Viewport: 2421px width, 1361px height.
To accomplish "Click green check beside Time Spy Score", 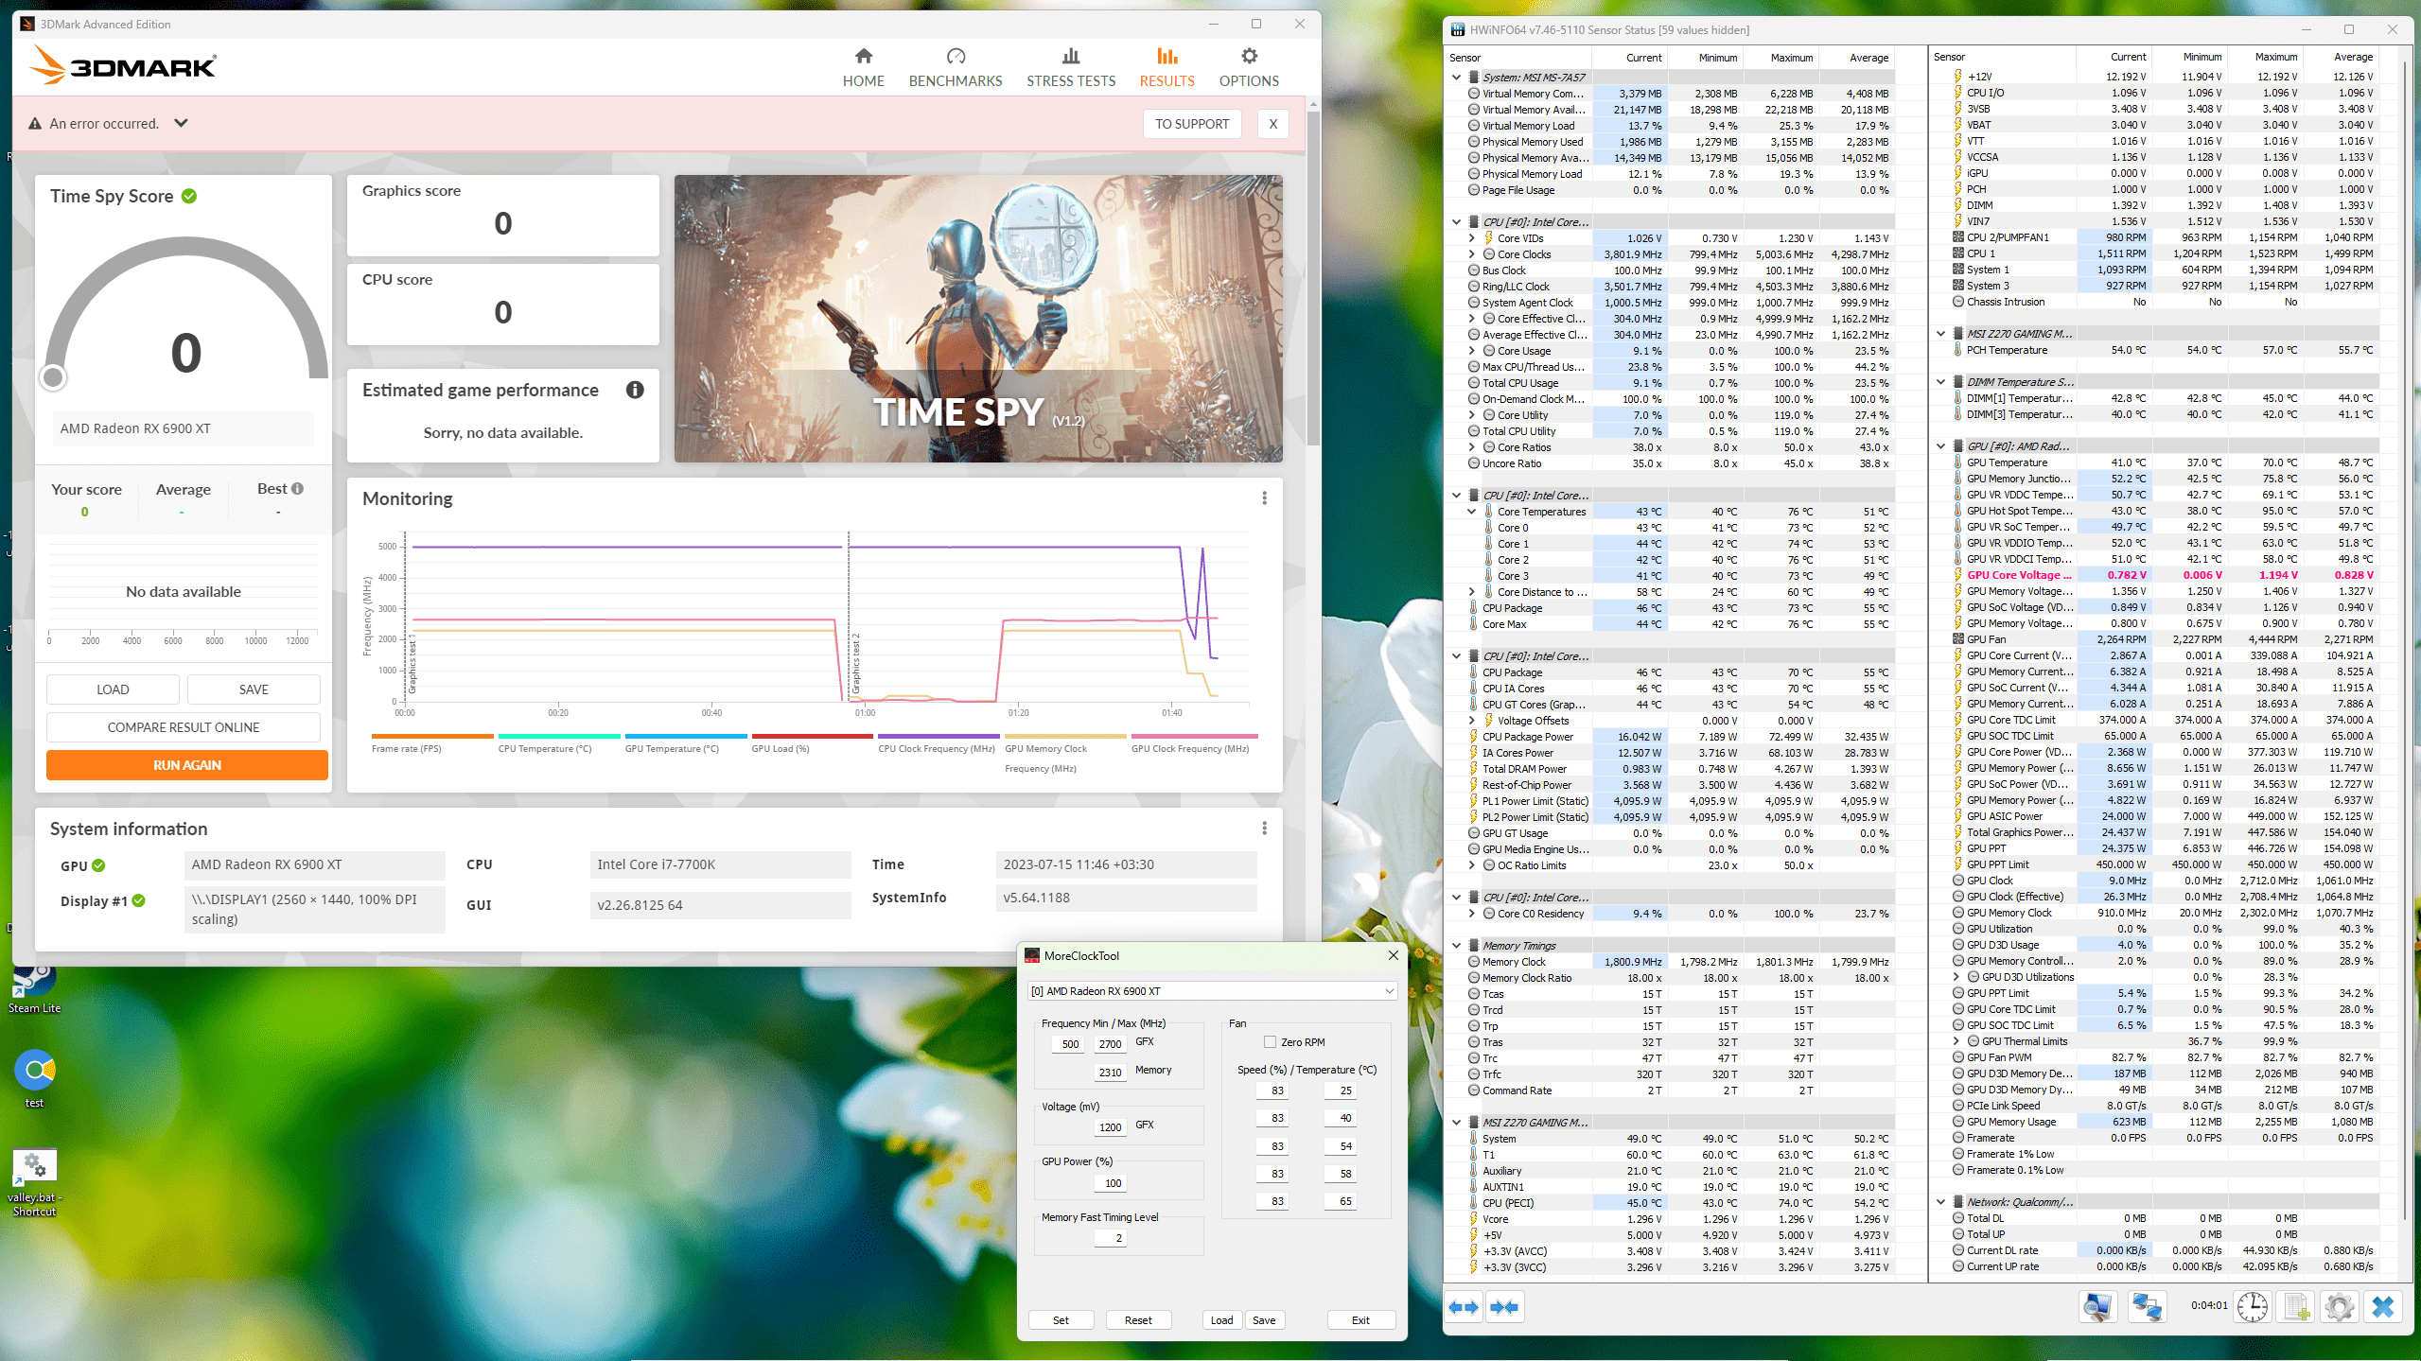I will (189, 196).
